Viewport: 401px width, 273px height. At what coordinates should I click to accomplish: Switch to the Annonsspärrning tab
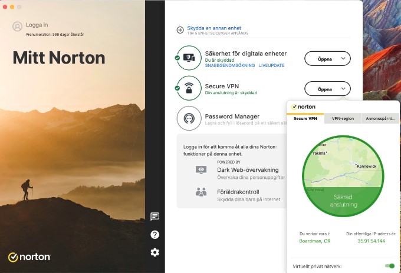[380, 119]
